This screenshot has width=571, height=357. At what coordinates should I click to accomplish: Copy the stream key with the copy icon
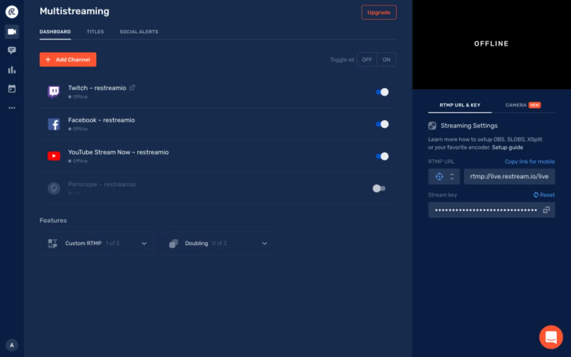(x=546, y=210)
